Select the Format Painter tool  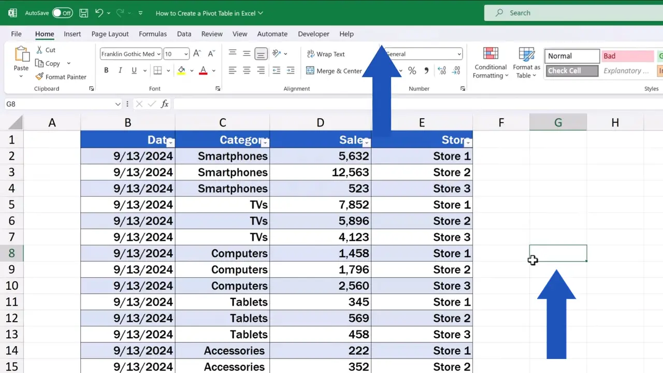[61, 77]
